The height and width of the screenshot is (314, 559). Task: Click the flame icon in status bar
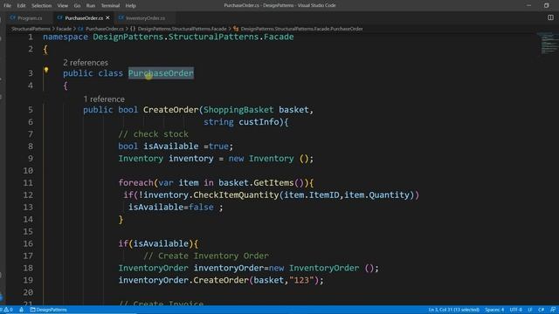pos(21,310)
